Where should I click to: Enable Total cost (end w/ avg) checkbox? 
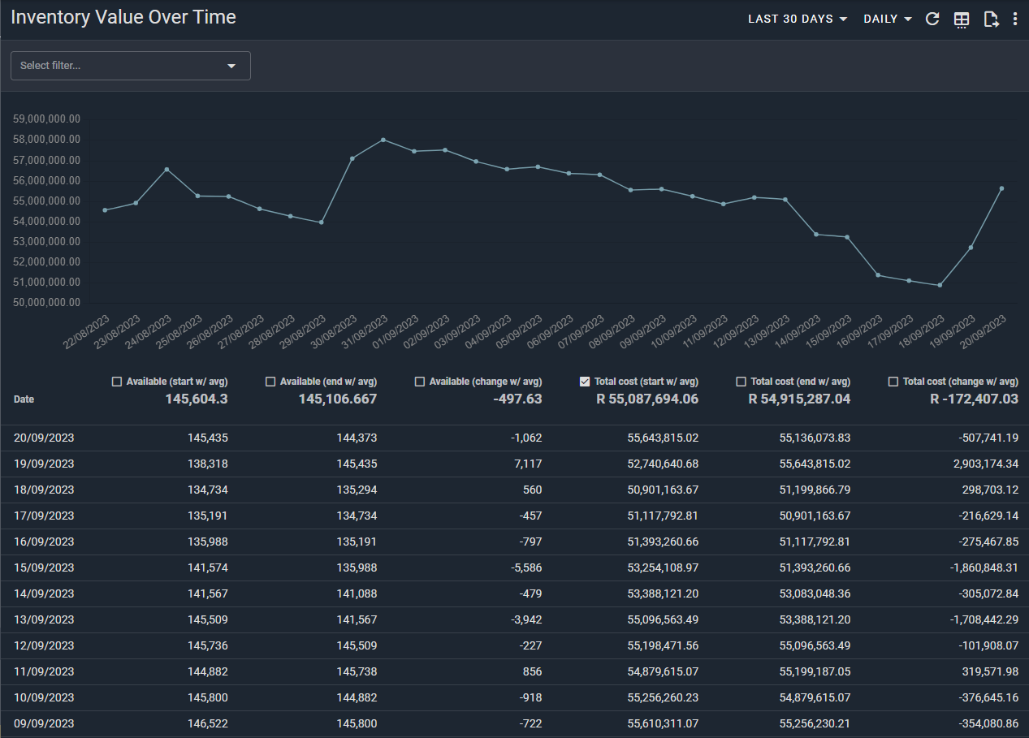pos(741,382)
